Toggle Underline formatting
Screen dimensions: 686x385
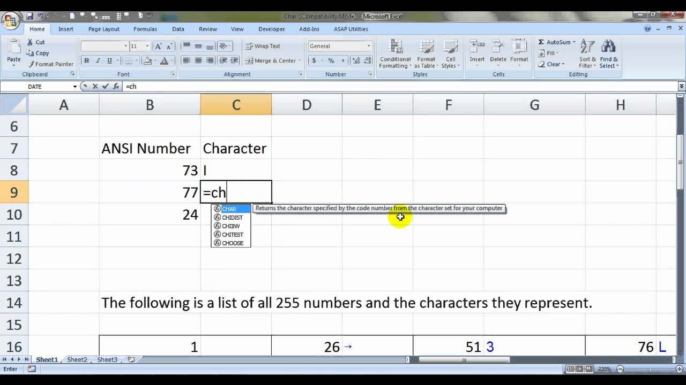[x=109, y=61]
